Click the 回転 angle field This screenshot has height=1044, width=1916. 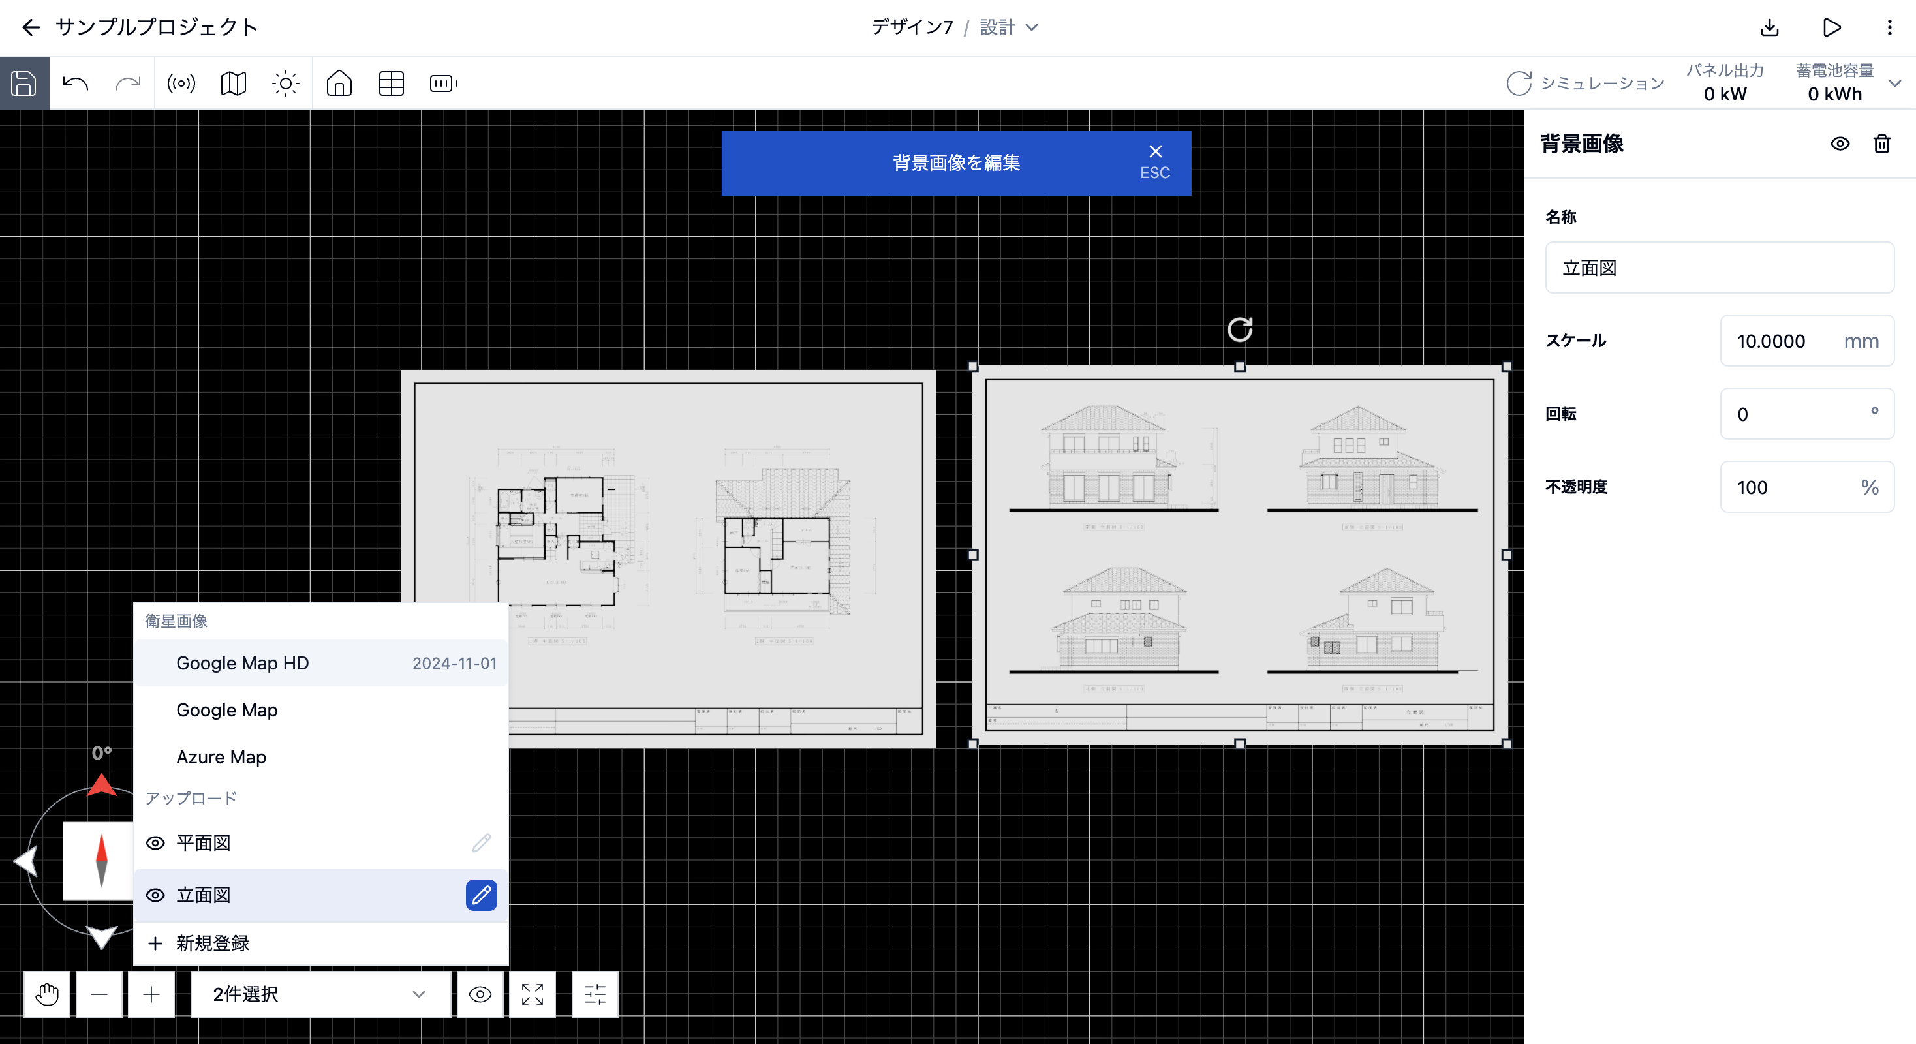click(x=1808, y=414)
